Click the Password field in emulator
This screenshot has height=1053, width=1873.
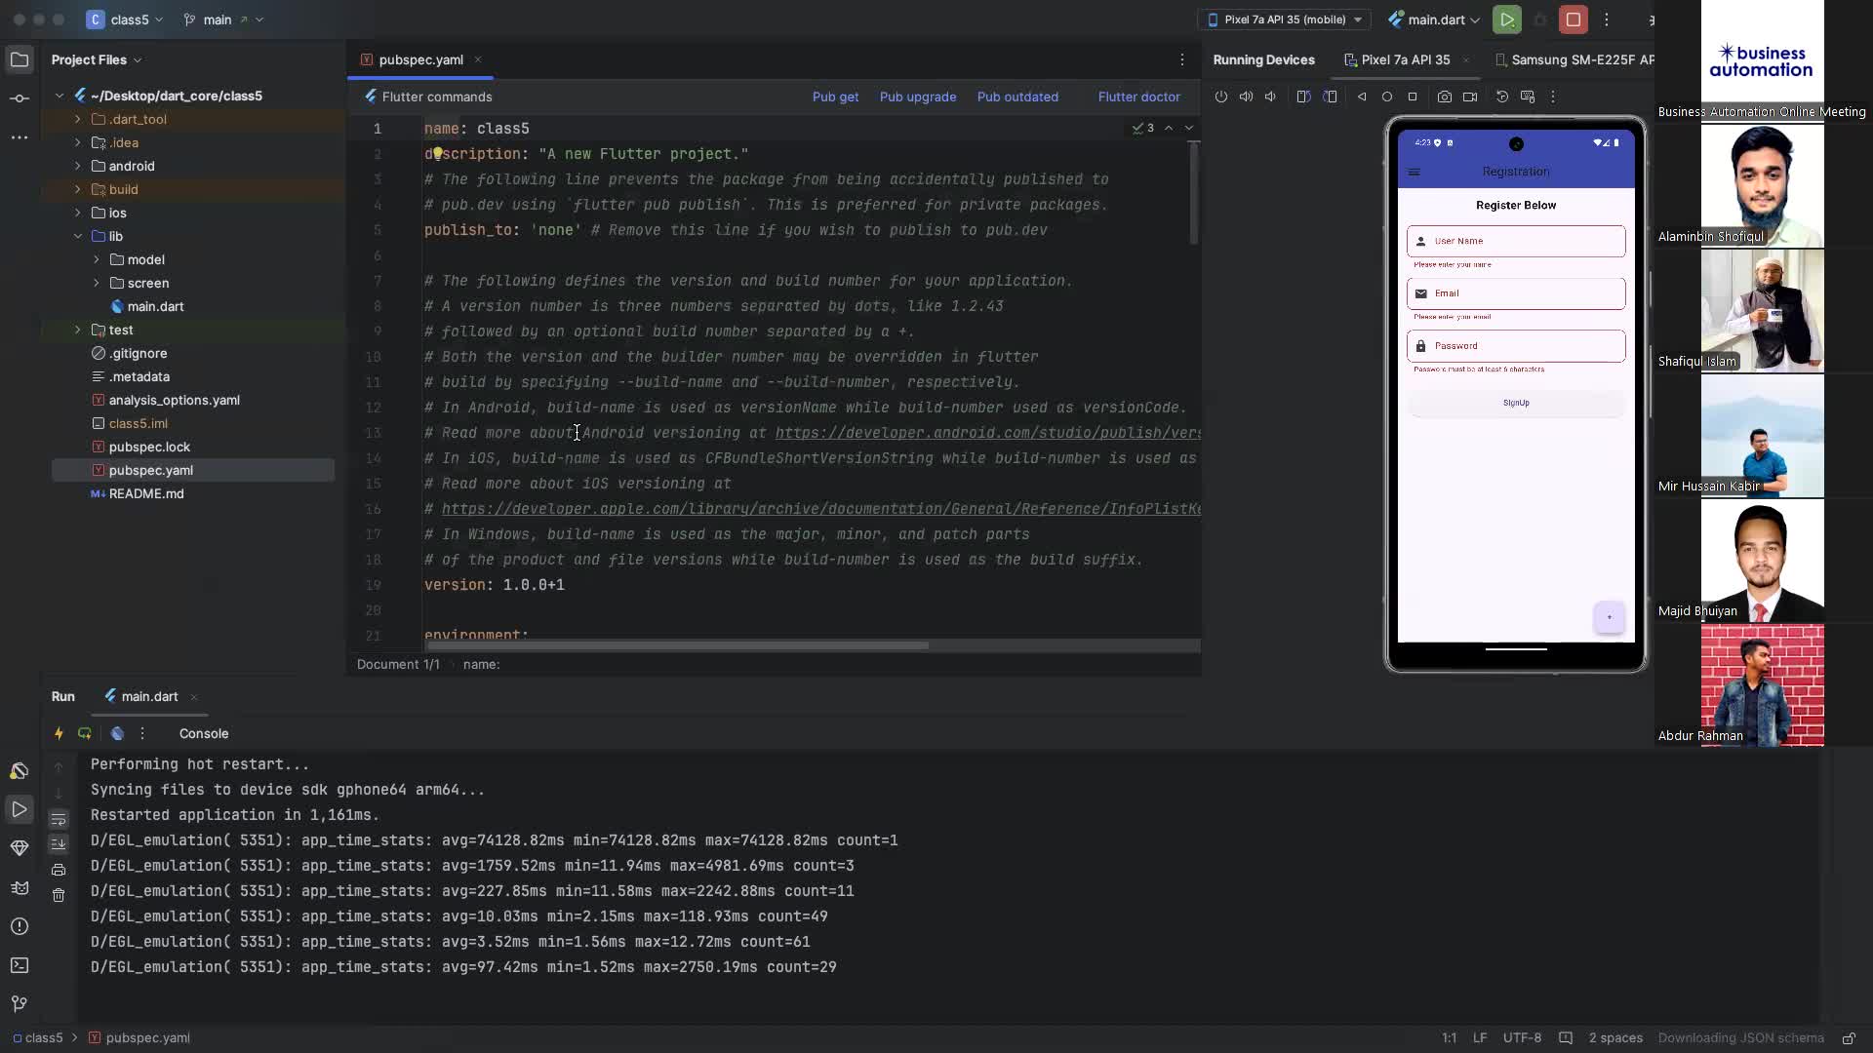pyautogui.click(x=1516, y=346)
